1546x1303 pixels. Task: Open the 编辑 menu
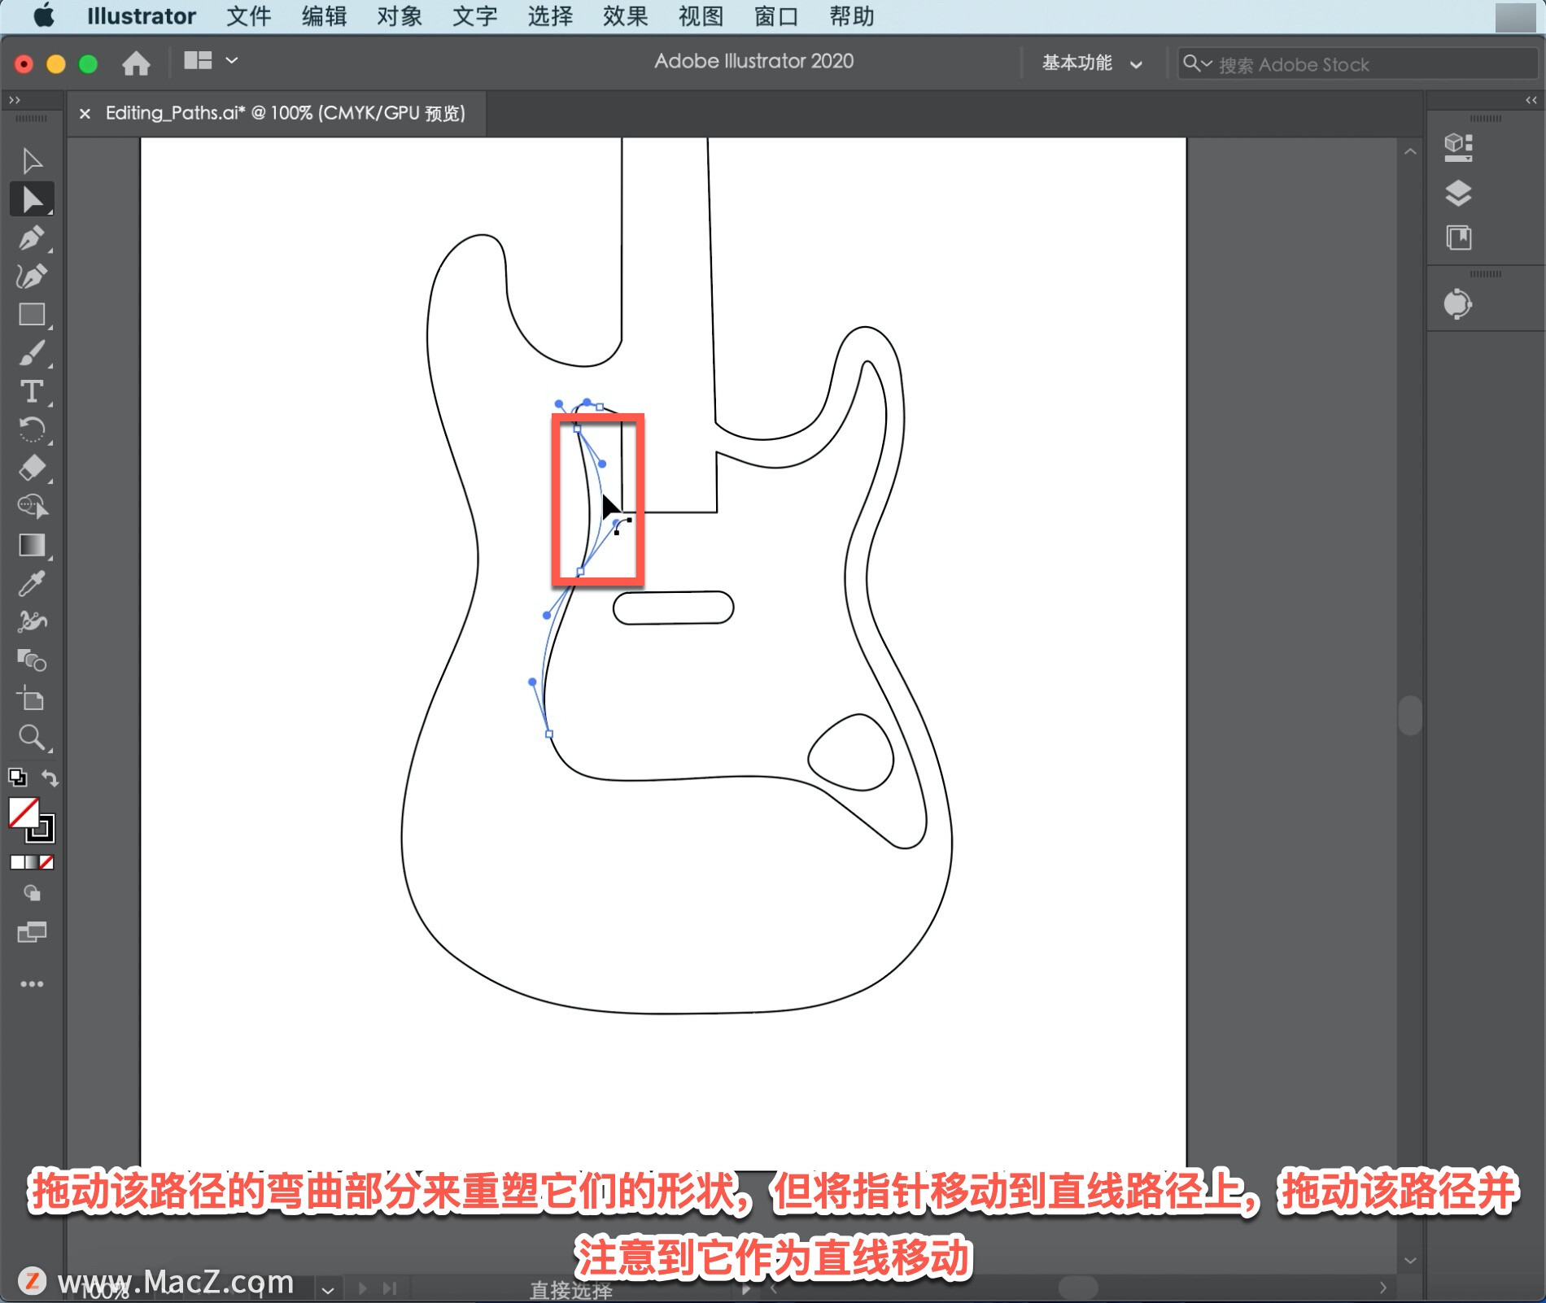pos(324,16)
